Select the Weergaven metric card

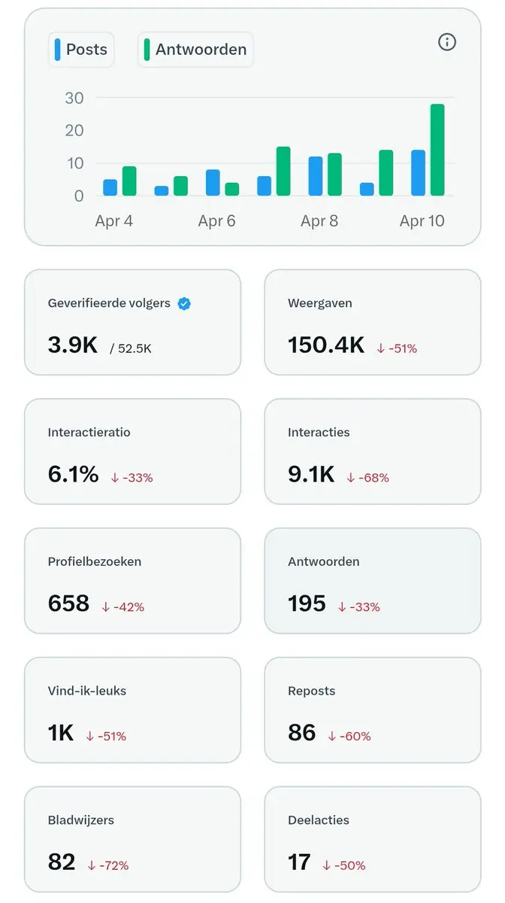coord(372,322)
